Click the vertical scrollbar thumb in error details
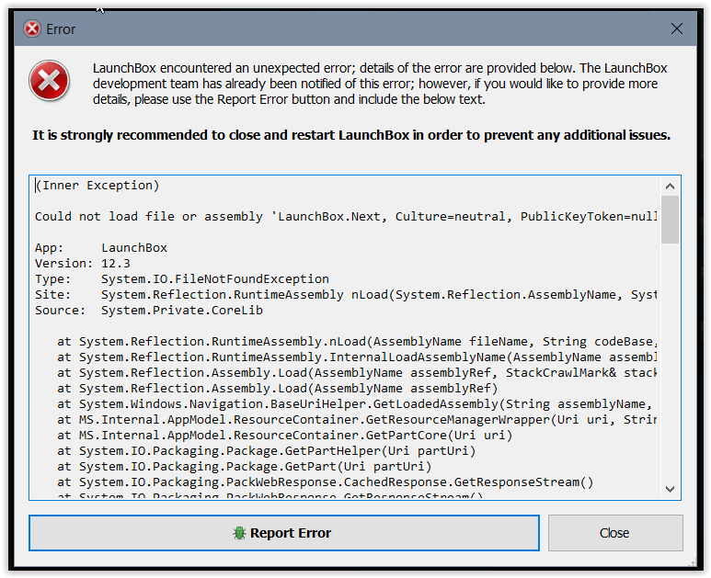This screenshot has width=711, height=578. click(x=670, y=220)
